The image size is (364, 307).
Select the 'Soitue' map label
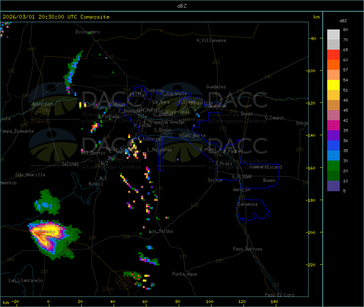tap(215, 180)
